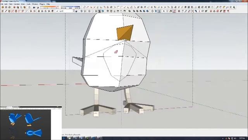Image resolution: width=248 pixels, height=140 pixels.
Task: Toggle X-Ray face style
Action: pos(82,11)
